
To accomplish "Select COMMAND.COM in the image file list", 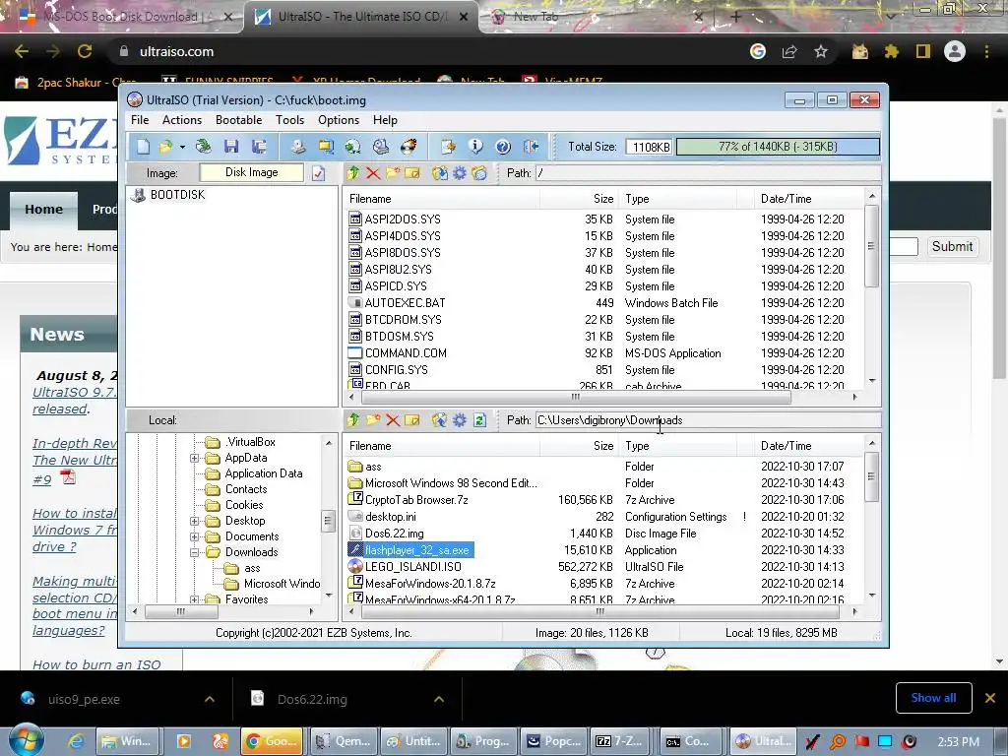I will tap(406, 353).
